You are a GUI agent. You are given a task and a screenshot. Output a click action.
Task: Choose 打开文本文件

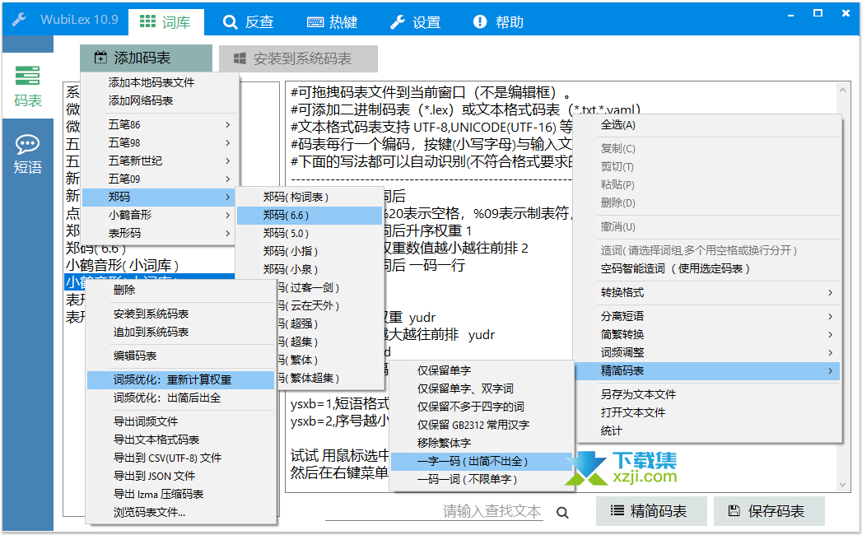(707, 412)
